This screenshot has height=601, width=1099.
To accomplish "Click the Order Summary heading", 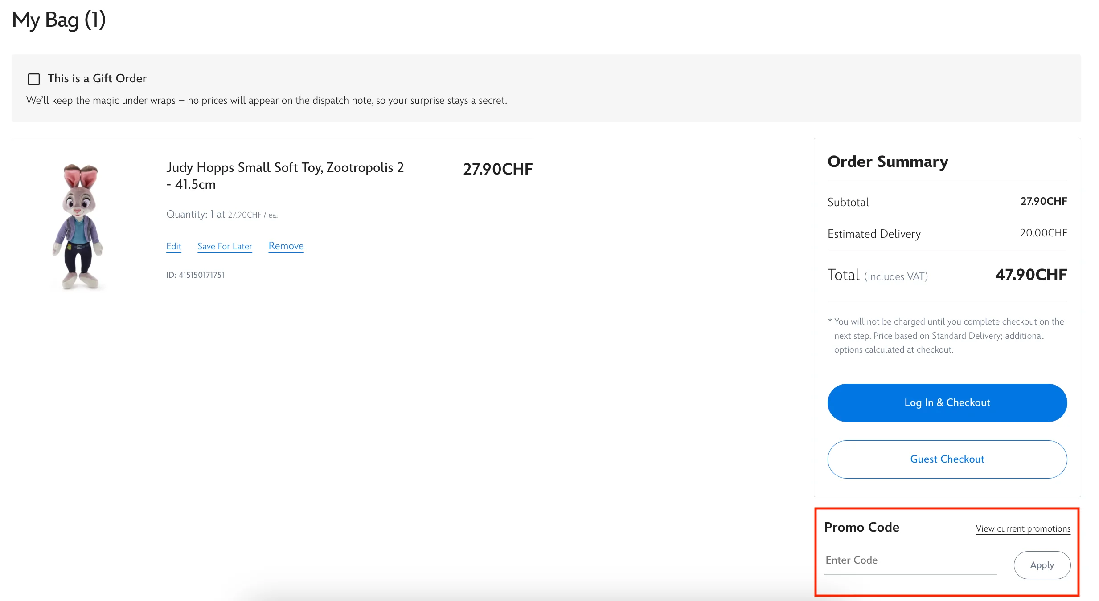I will 887,162.
